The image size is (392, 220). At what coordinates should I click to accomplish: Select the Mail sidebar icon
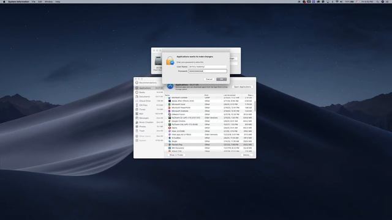pyautogui.click(x=137, y=114)
